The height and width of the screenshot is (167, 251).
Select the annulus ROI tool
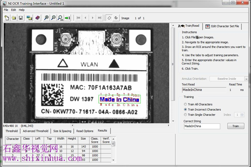[x=116, y=18]
